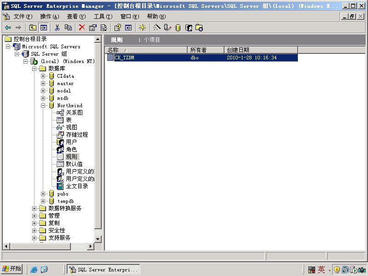The width and height of the screenshot is (368, 276).
Task: Expand the master database
Action: [x=43, y=83]
